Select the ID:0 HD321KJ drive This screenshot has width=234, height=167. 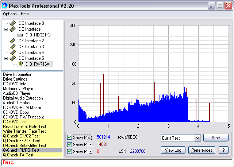(38, 35)
